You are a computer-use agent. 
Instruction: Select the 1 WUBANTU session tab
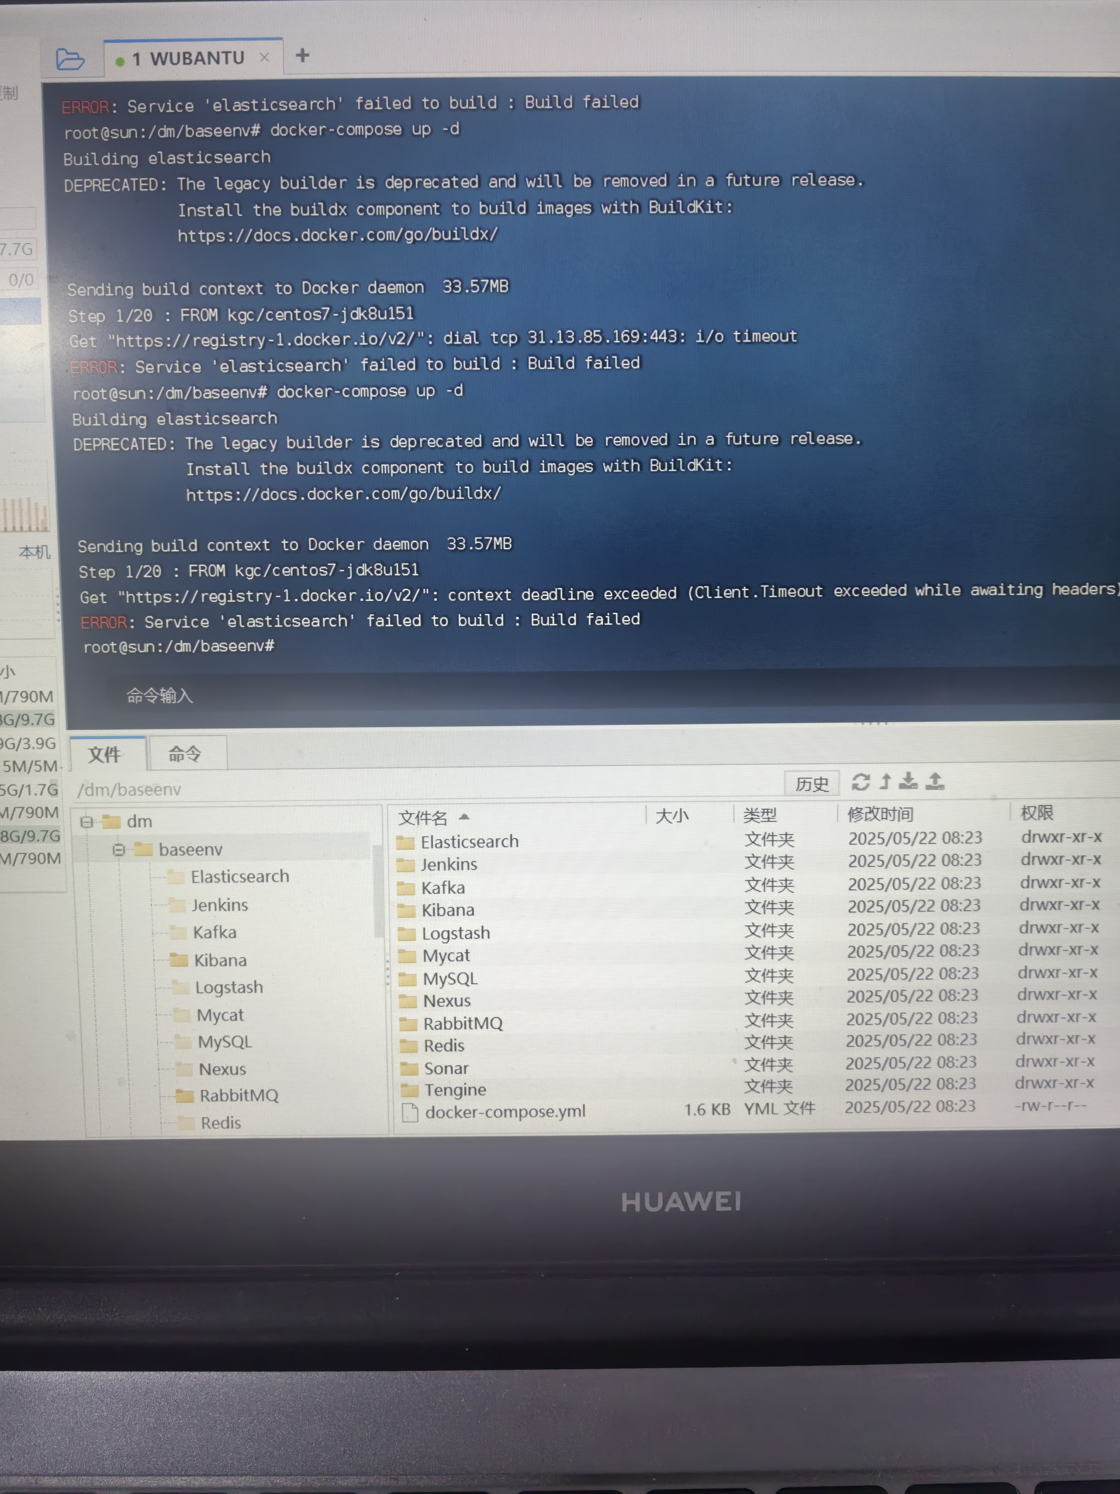(188, 59)
